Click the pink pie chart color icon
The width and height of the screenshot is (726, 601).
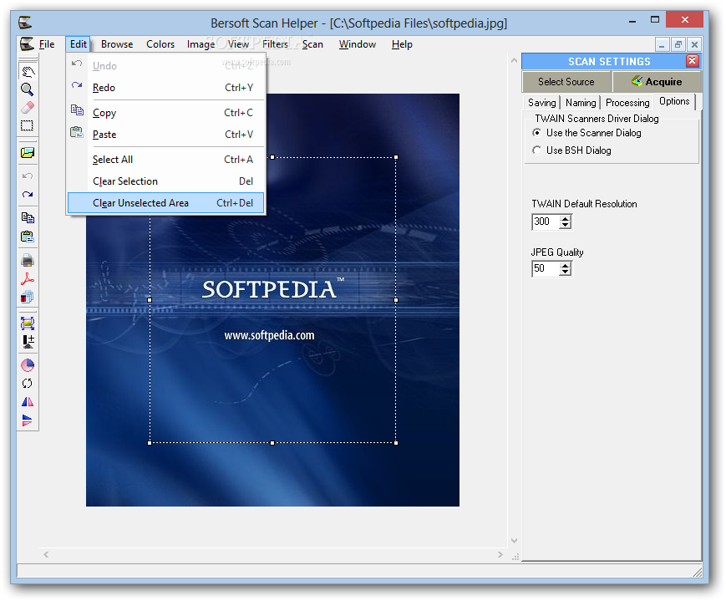pos(28,365)
